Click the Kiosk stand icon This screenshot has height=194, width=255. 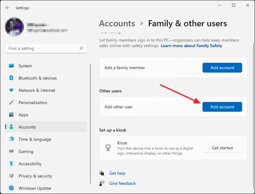point(108,148)
